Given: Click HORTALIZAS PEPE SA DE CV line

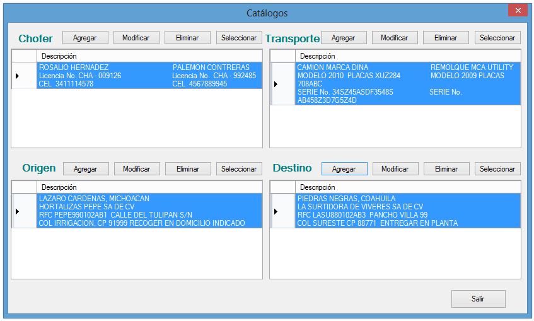Looking at the screenshot, I should point(86,207).
